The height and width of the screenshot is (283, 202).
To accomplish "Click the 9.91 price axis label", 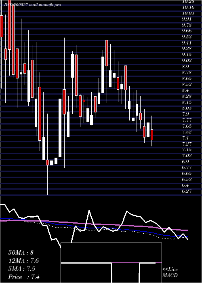I will tap(187, 19).
